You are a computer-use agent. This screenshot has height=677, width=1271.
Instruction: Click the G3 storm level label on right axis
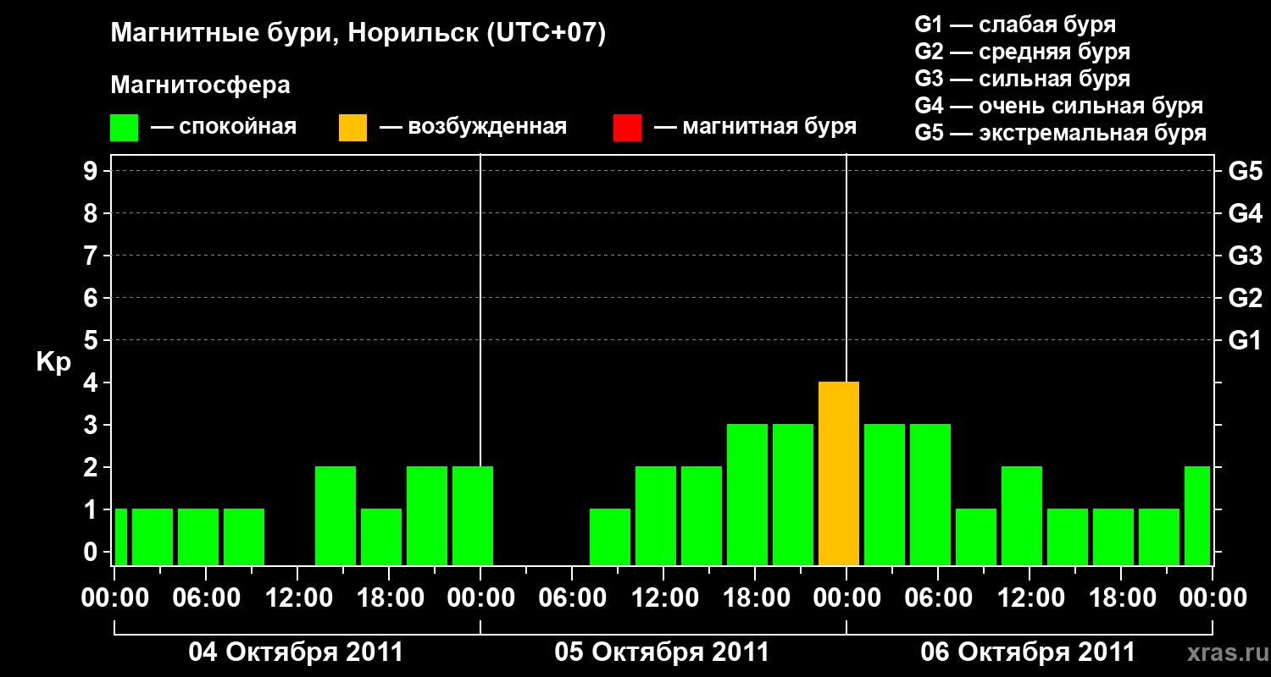(x=1245, y=256)
